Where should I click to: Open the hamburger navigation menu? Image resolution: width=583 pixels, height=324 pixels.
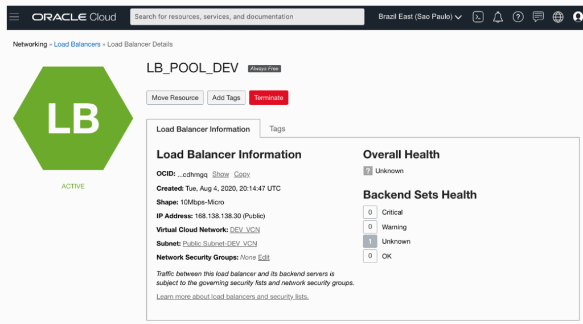14,17
